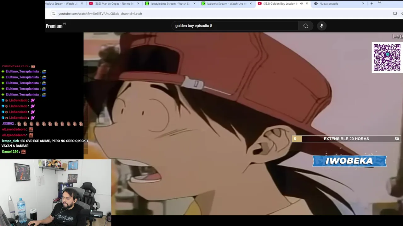Click the streamer webcam overlay
The height and width of the screenshot is (226, 403).
(x=55, y=192)
